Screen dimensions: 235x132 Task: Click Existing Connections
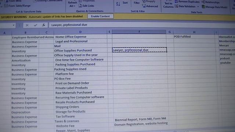click(48, 1)
